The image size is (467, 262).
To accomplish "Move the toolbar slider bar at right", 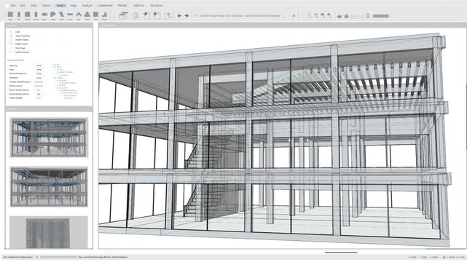I will (380, 16).
